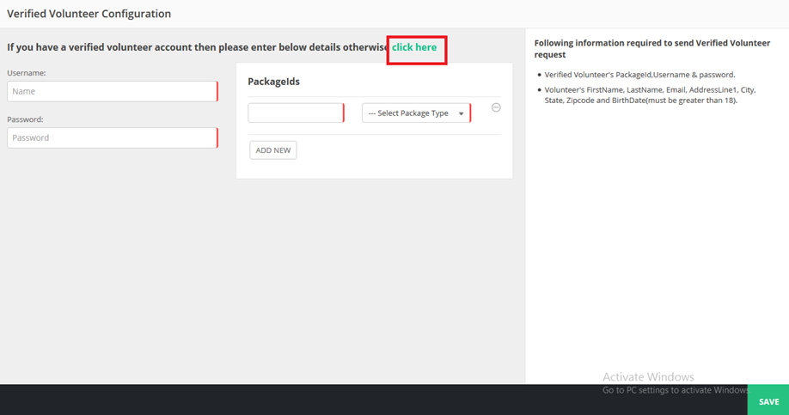Select the bullet listing Volunteer's FirstName, LastName
This screenshot has height=415, width=789.
[650, 95]
